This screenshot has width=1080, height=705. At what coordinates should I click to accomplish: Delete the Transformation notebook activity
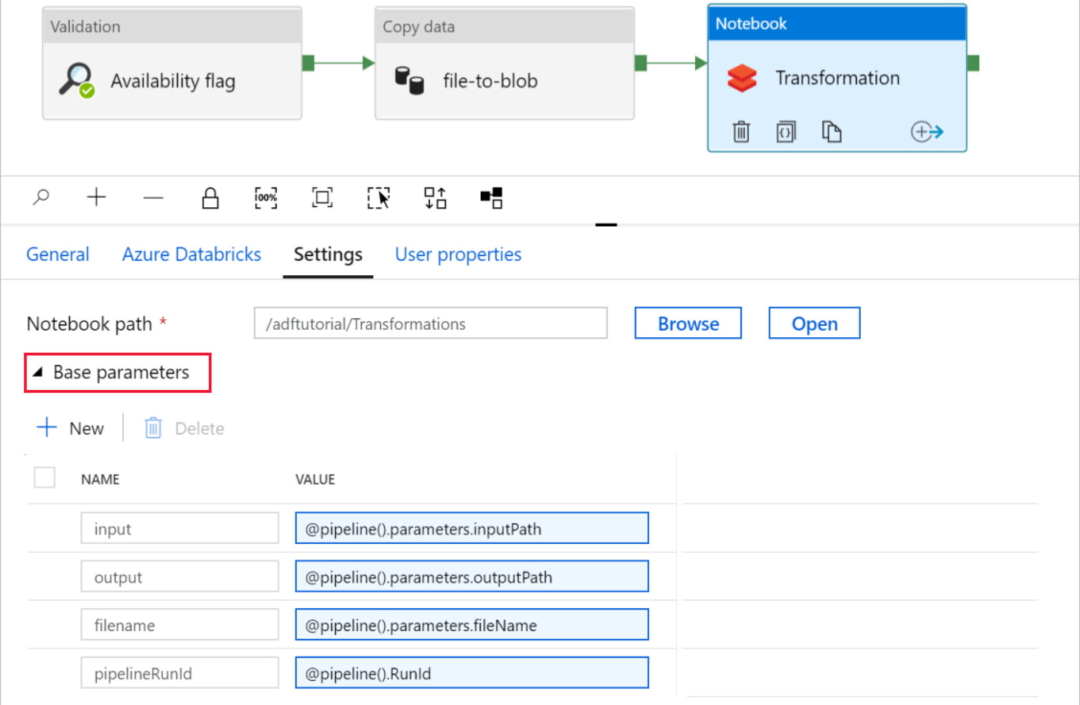point(741,132)
